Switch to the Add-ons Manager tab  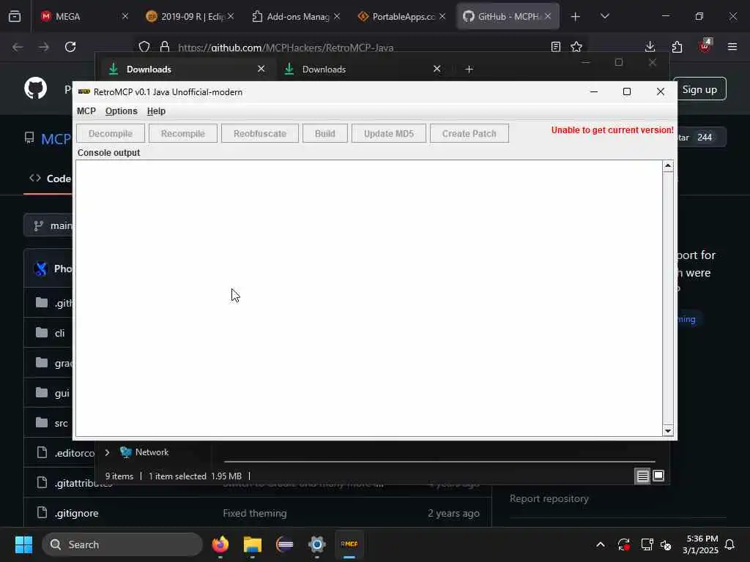pyautogui.click(x=297, y=16)
